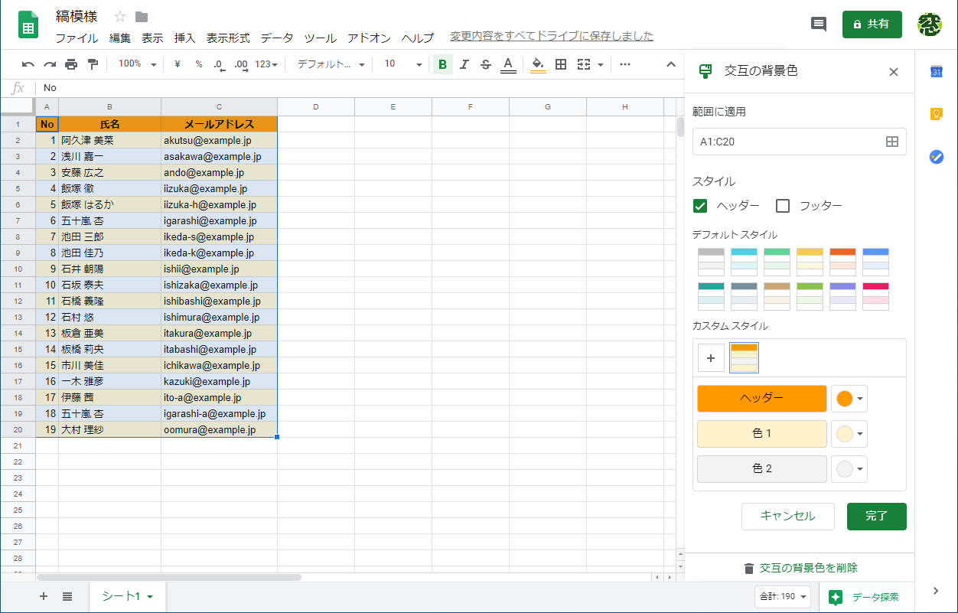Enable the フッター checkbox
The height and width of the screenshot is (613, 958).
point(782,206)
